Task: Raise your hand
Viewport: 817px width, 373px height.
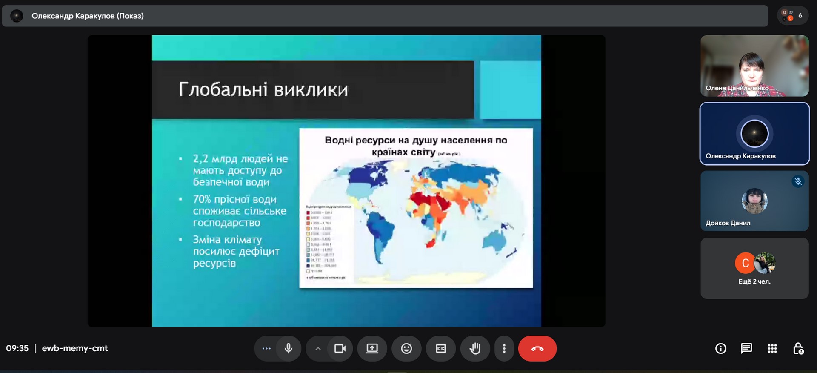Action: point(475,348)
